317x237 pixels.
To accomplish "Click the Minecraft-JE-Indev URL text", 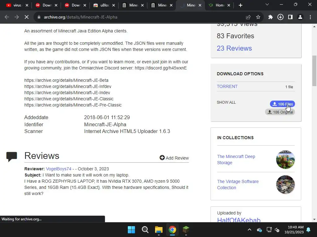I will click(x=67, y=93).
